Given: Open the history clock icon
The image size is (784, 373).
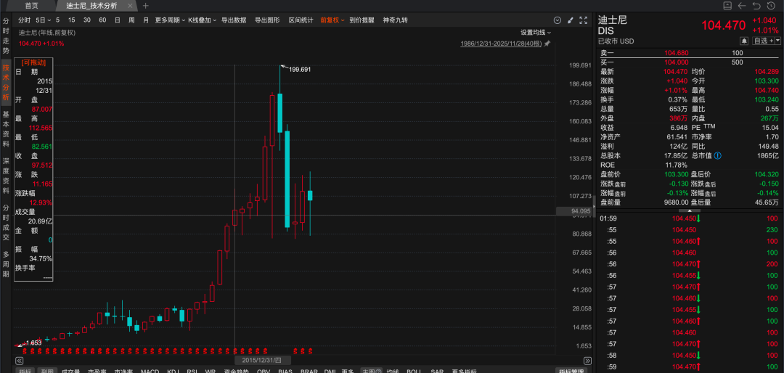Looking at the screenshot, I should click(x=770, y=6).
